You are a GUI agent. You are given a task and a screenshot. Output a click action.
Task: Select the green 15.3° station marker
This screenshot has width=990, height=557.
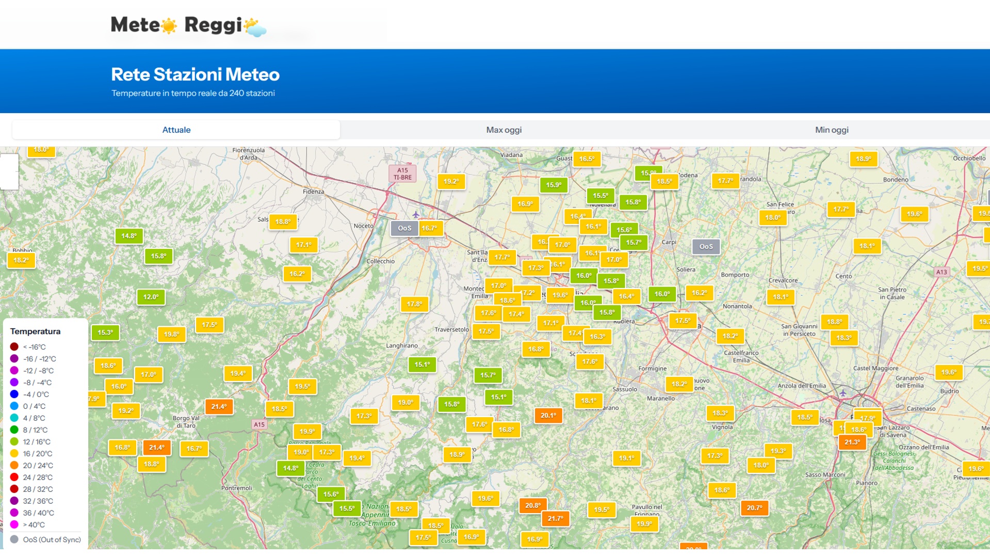(105, 332)
